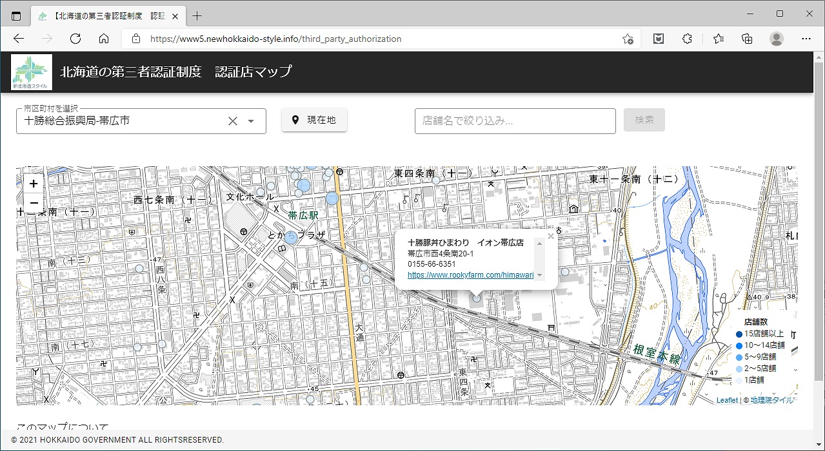This screenshot has height=451, width=825.
Task: Expand the municipality dropdown
Action: coord(252,121)
